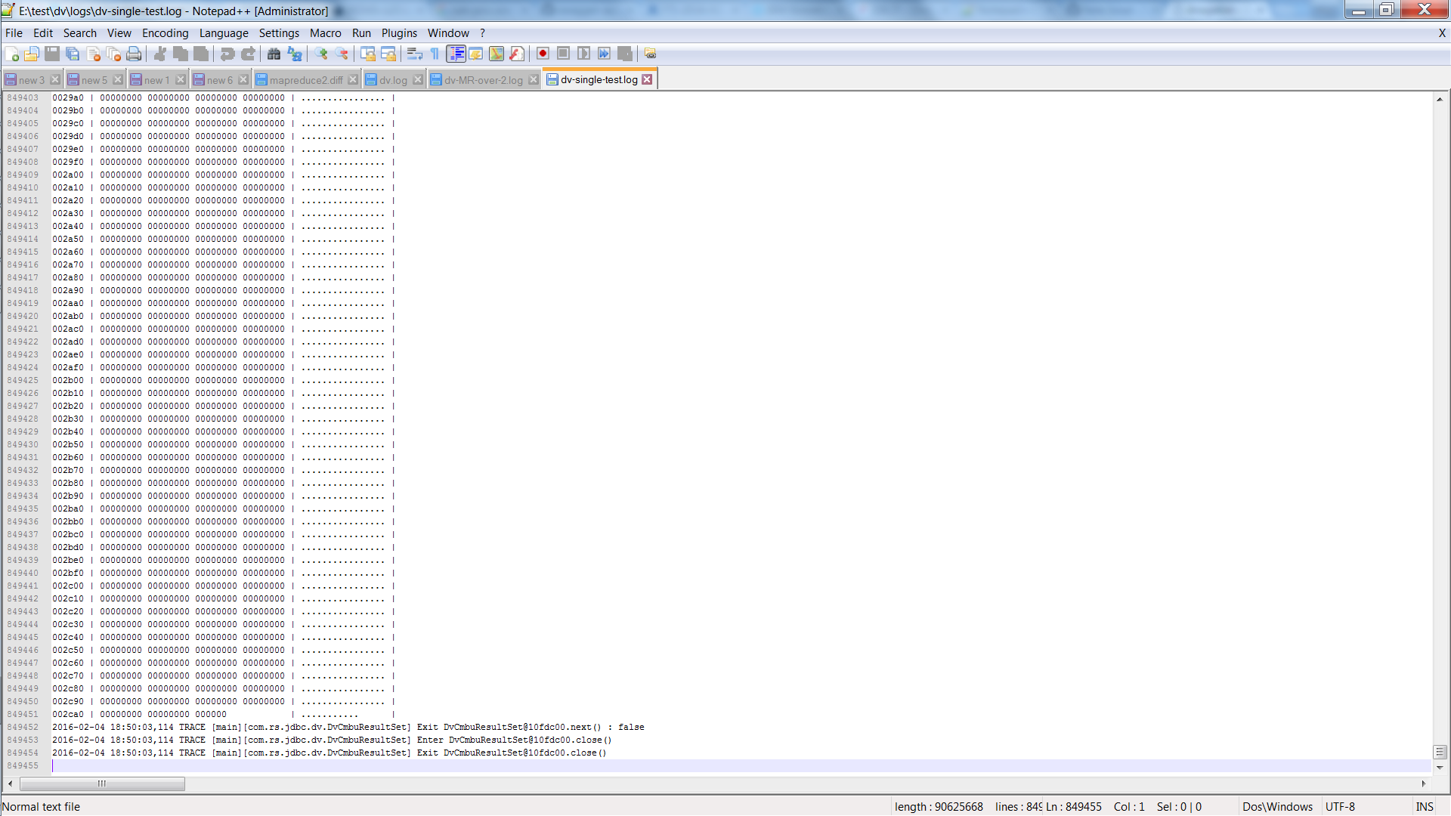Click Dos\Windows line ending status field
Image resolution: width=1451 pixels, height=816 pixels.
1278,807
